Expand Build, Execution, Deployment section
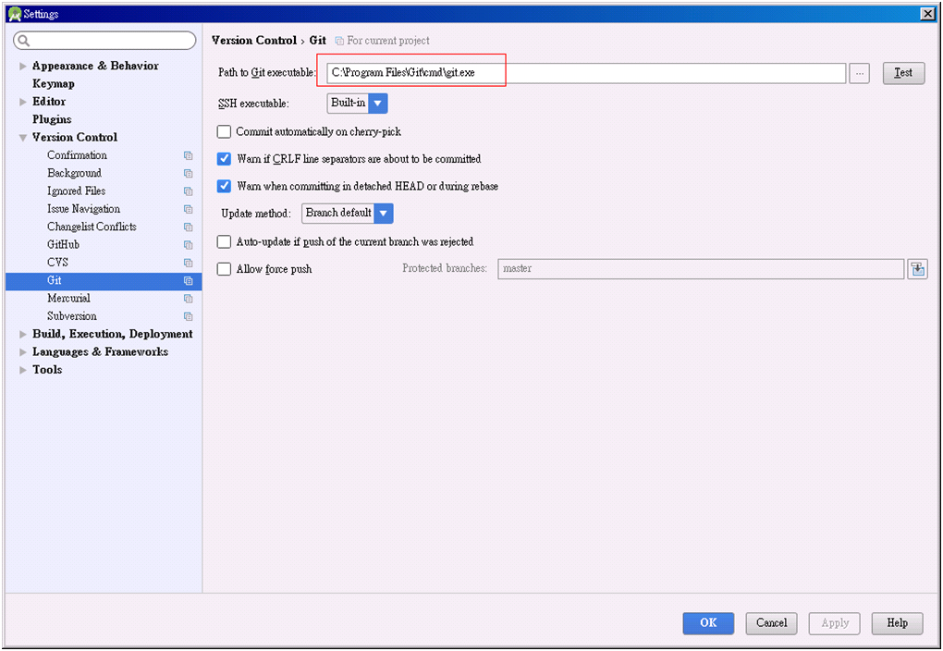Viewport: 943px width, 651px height. point(23,334)
